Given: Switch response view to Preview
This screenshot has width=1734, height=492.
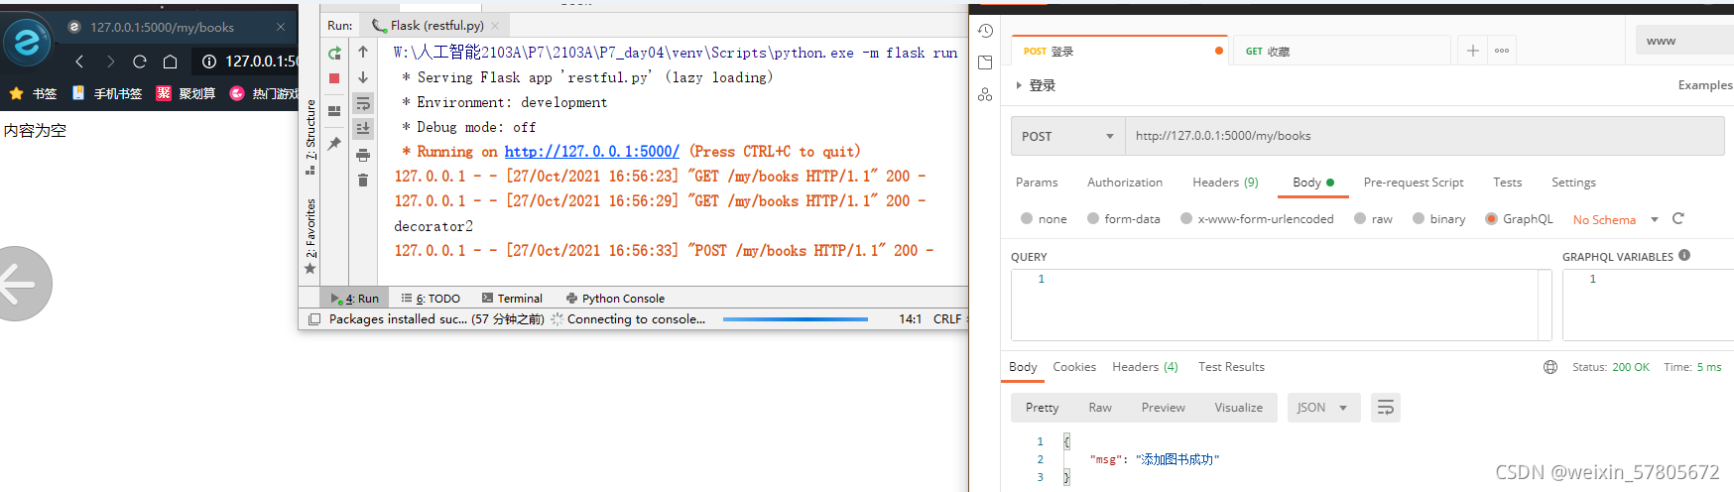Looking at the screenshot, I should point(1163,408).
